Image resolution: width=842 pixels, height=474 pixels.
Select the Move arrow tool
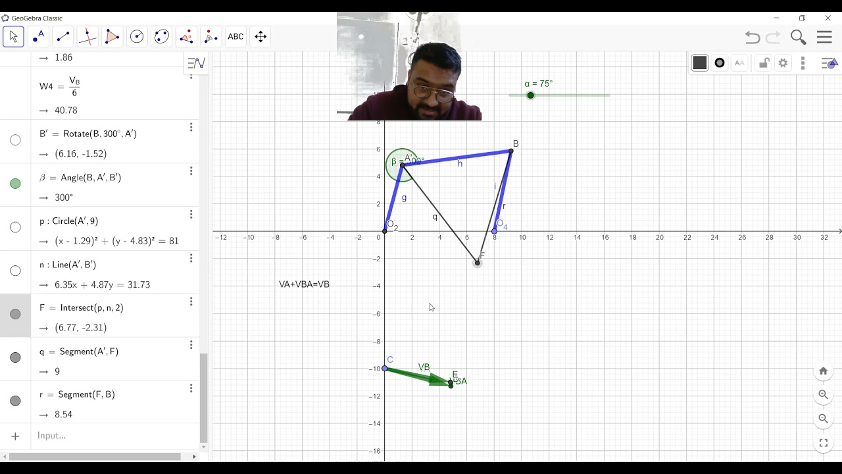point(13,37)
